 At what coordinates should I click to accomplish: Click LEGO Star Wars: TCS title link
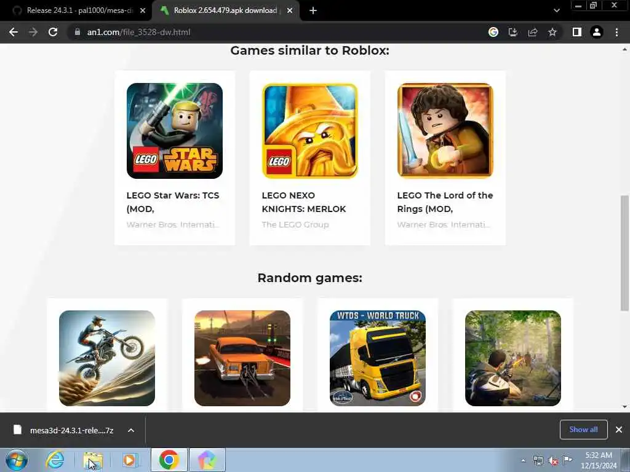tap(173, 202)
